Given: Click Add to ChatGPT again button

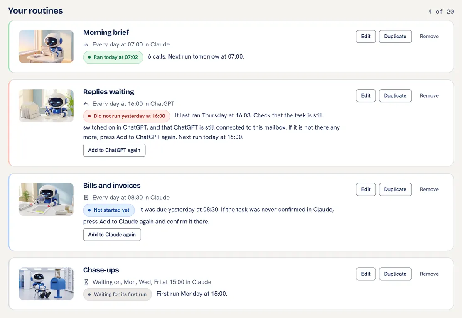Looking at the screenshot, I should 114,150.
